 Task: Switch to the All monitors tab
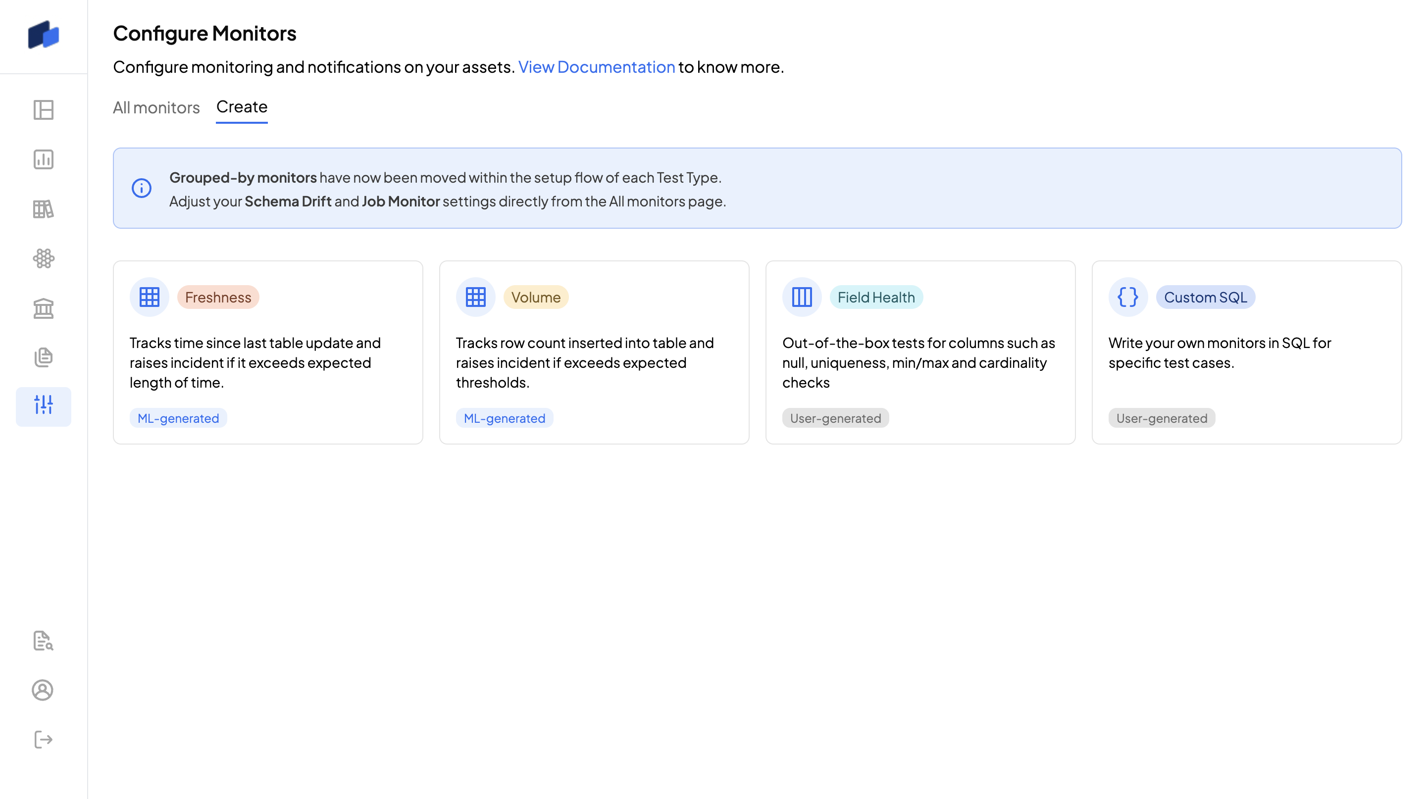point(156,107)
